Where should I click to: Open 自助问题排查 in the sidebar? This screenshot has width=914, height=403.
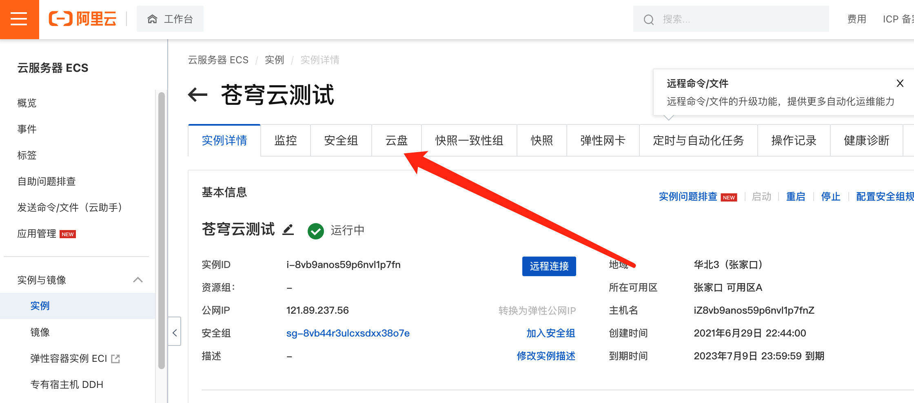click(x=47, y=181)
